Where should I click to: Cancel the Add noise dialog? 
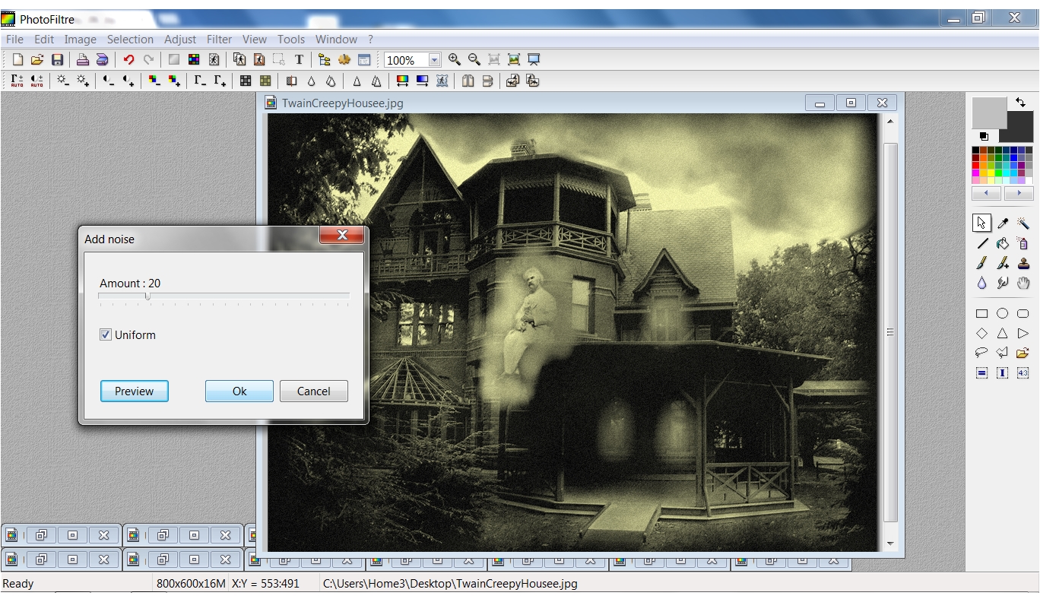point(314,391)
